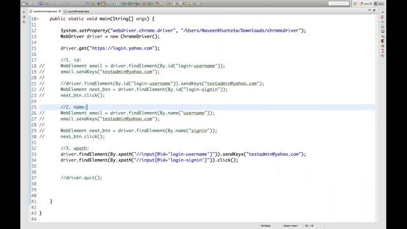The height and width of the screenshot is (229, 407).
Task: Switch to the Java perspective
Action: coord(379,4)
